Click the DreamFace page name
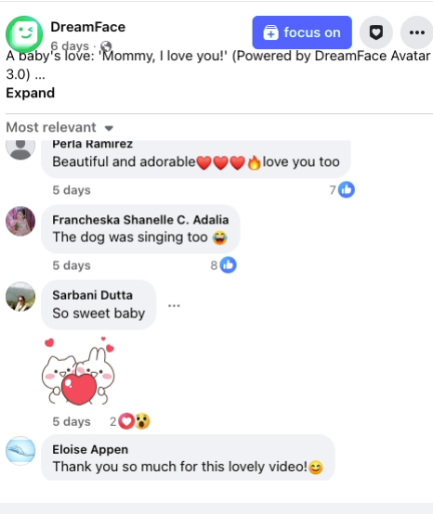 point(88,27)
